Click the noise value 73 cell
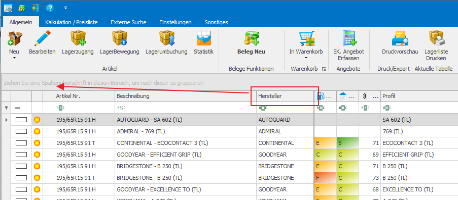This screenshot has height=200, width=458. (x=370, y=178)
